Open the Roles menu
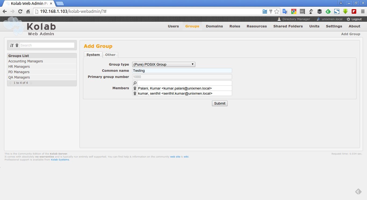367x200 pixels. point(235,26)
